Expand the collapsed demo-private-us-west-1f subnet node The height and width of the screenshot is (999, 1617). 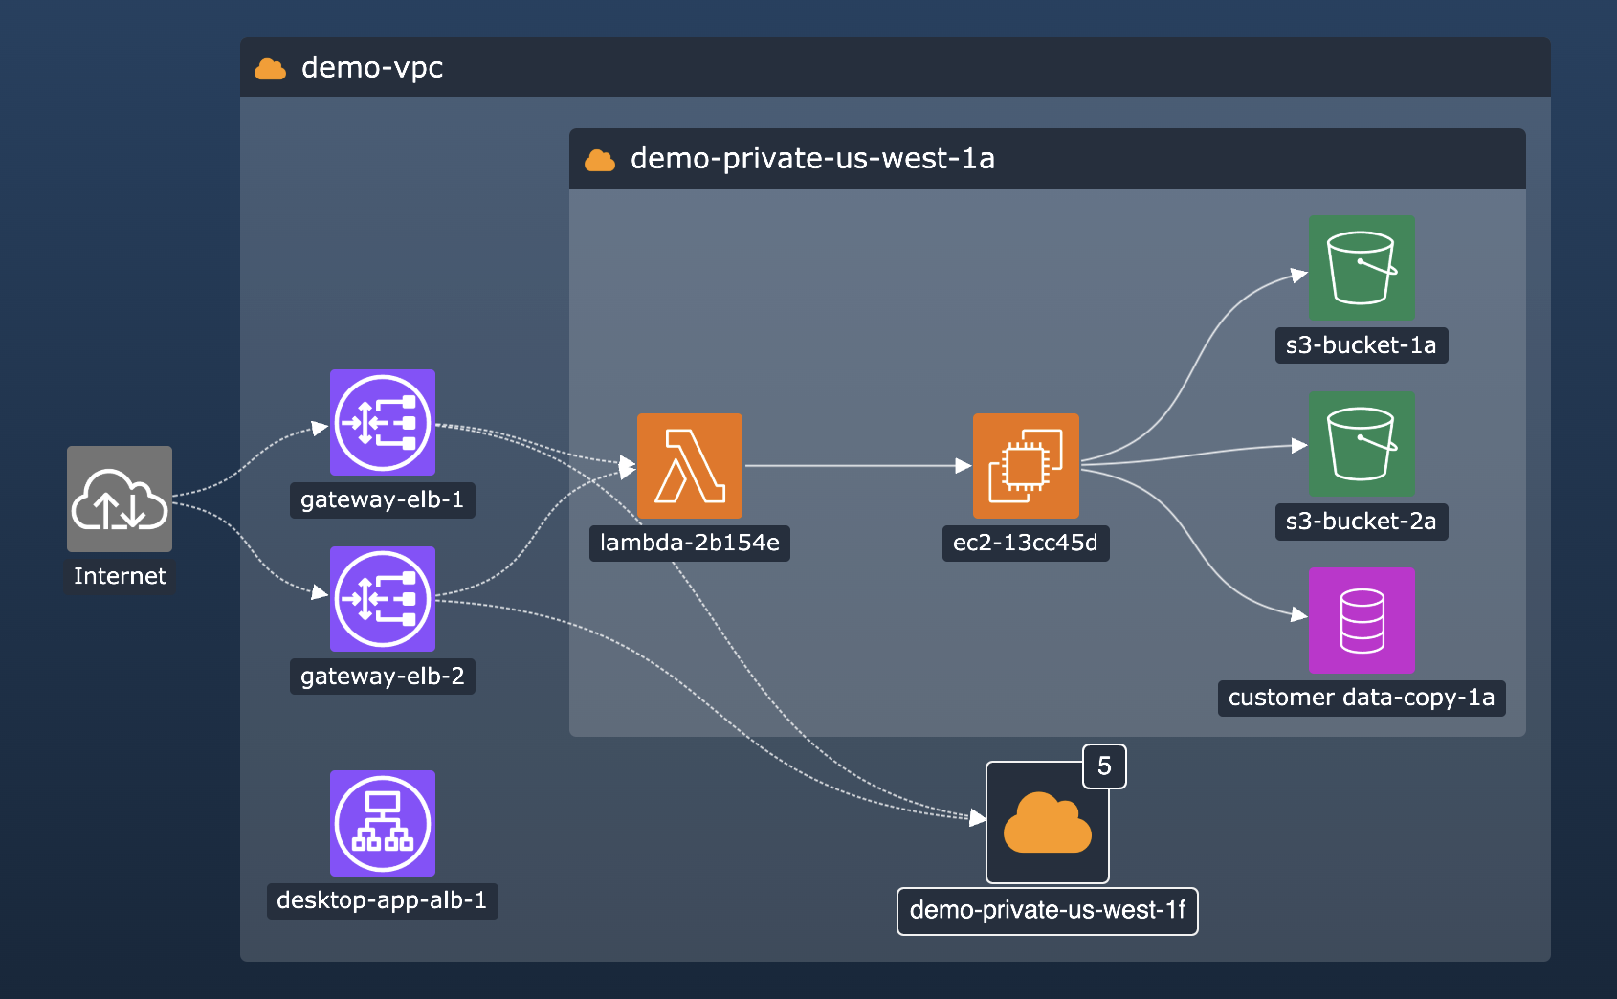(x=1048, y=823)
